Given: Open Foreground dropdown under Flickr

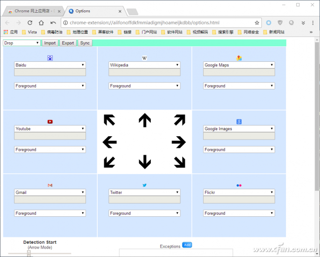Looking at the screenshot, I should point(239,213).
